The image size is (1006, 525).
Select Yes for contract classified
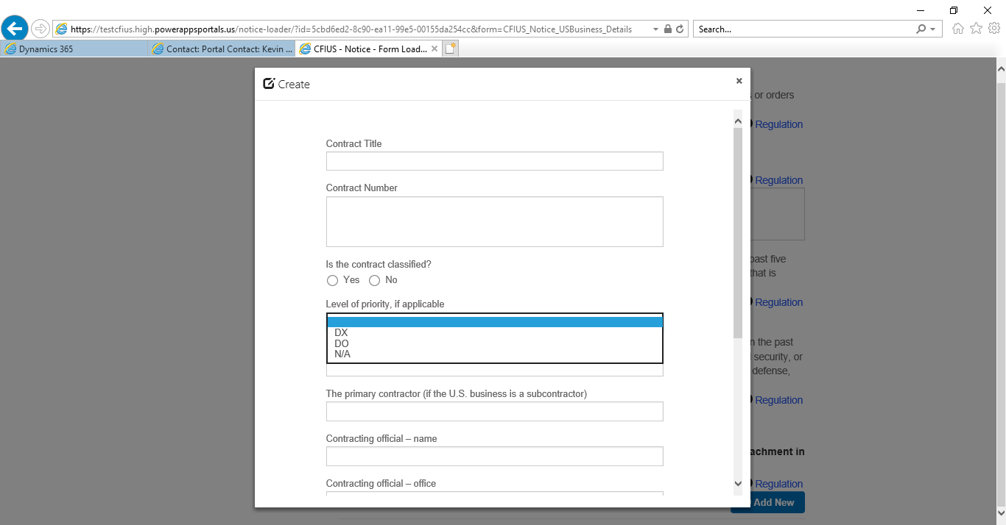(333, 280)
